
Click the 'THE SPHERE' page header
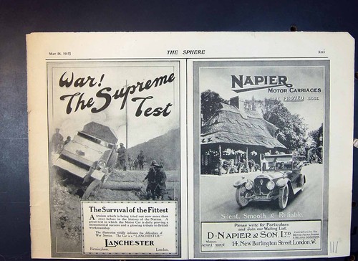click(185, 52)
